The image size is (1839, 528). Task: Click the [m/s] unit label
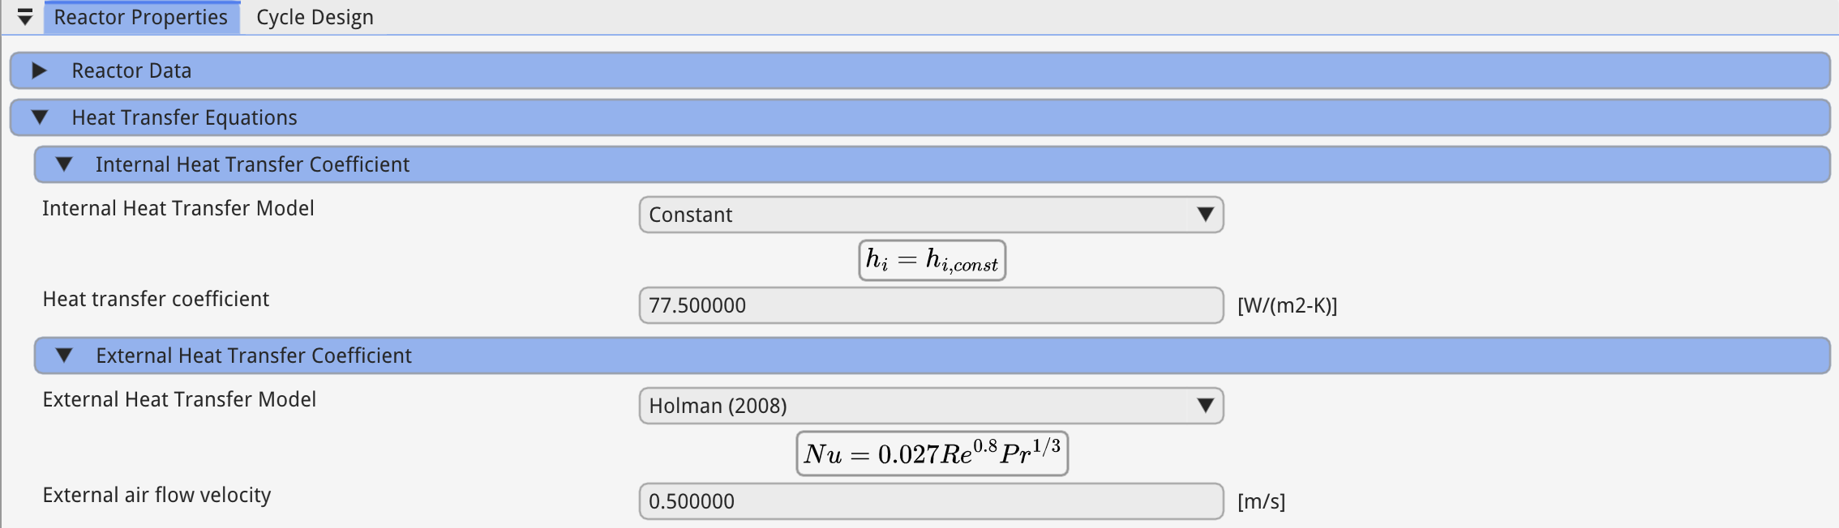pos(1261,501)
